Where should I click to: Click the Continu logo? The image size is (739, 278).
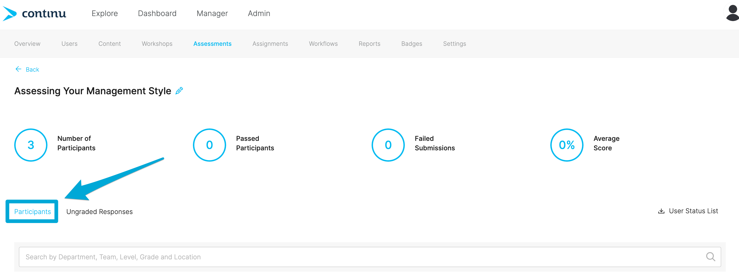click(35, 13)
